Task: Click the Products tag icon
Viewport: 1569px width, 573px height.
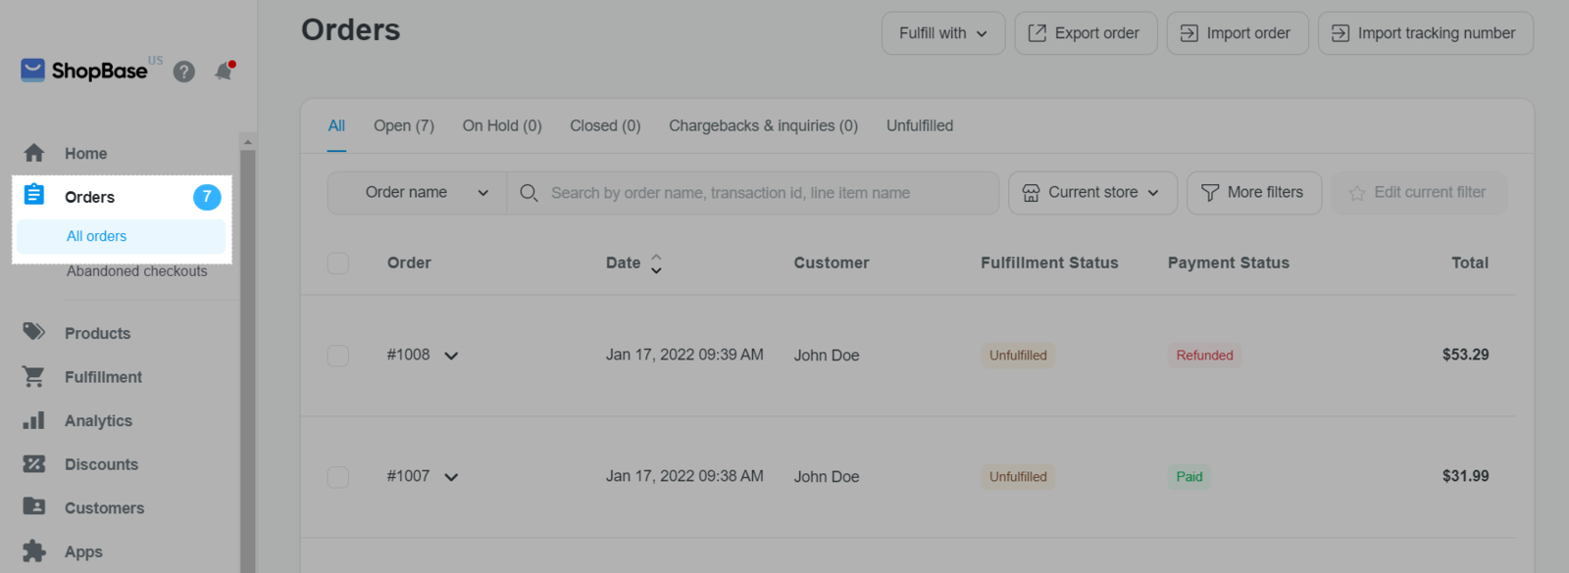Action: coord(34,332)
